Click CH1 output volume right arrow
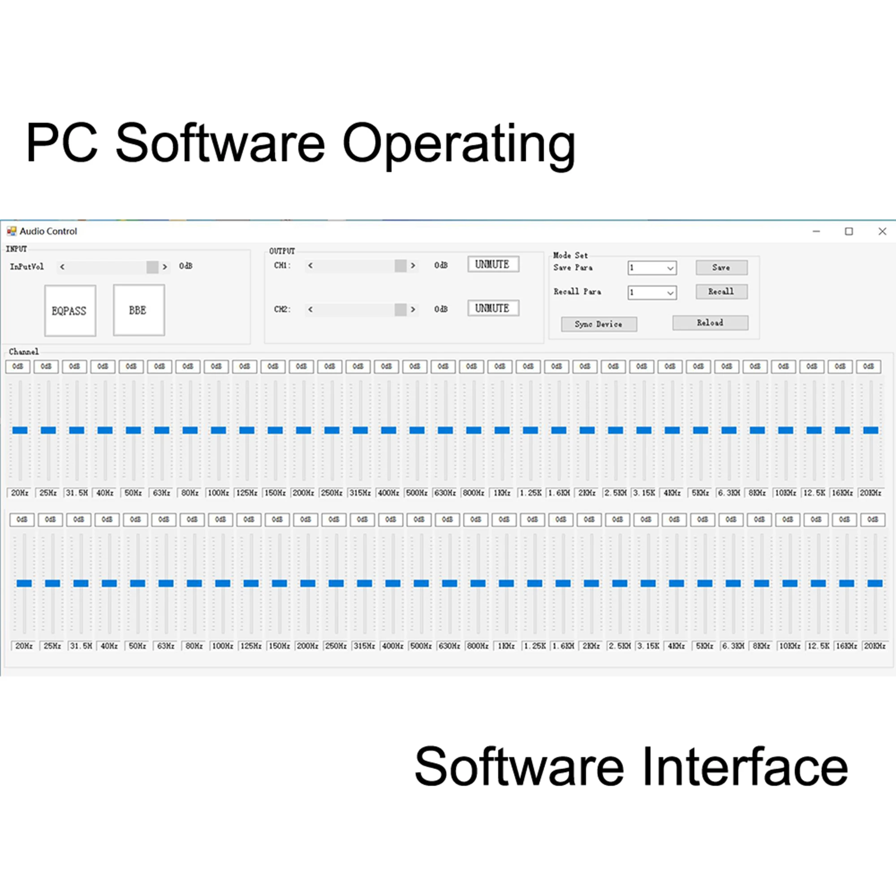 pyautogui.click(x=413, y=265)
